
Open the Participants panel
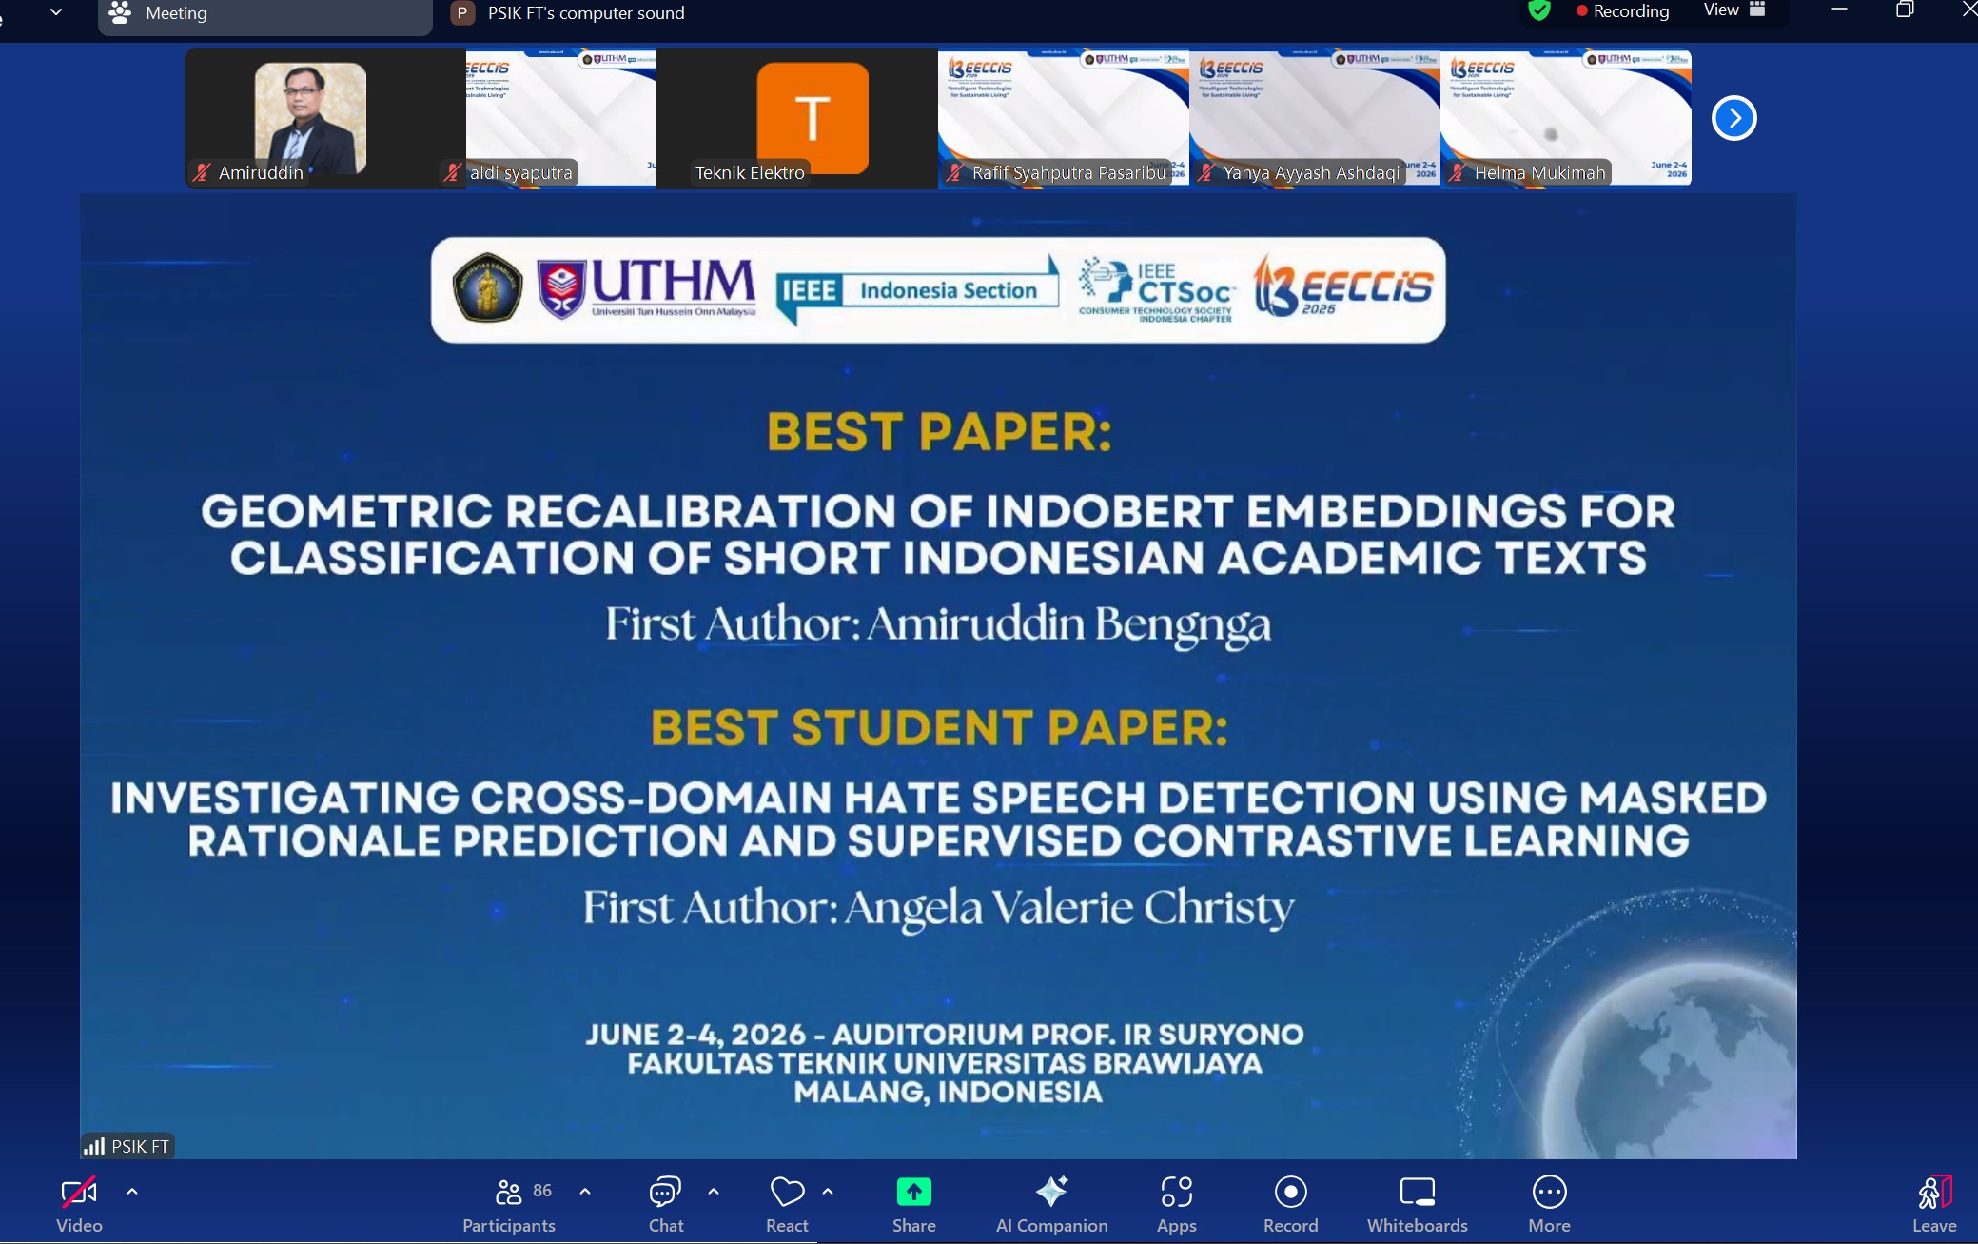click(509, 1204)
